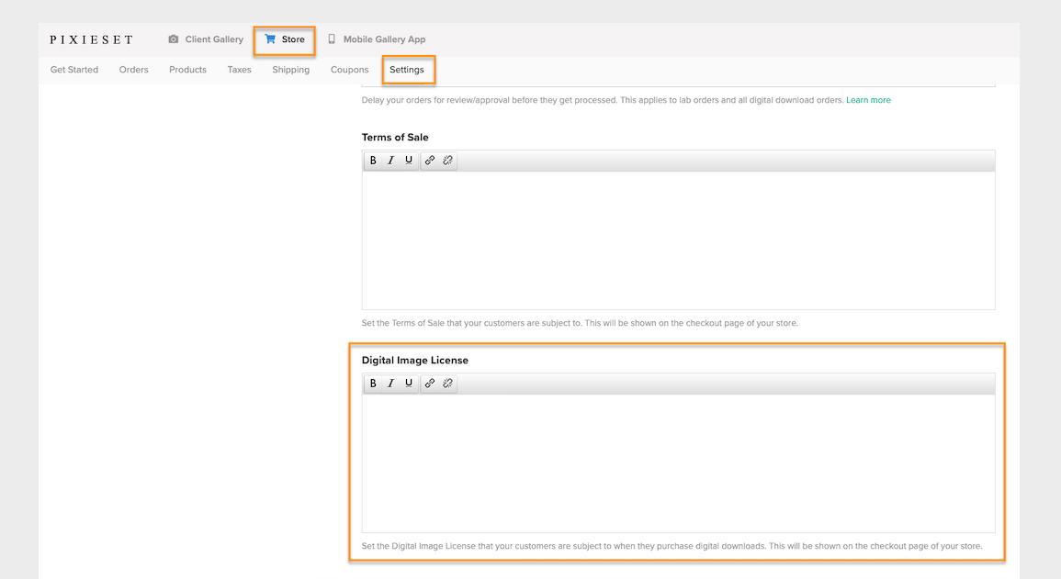Remove link in Digital Image License editor
Image resolution: width=1061 pixels, height=579 pixels.
pyautogui.click(x=447, y=383)
